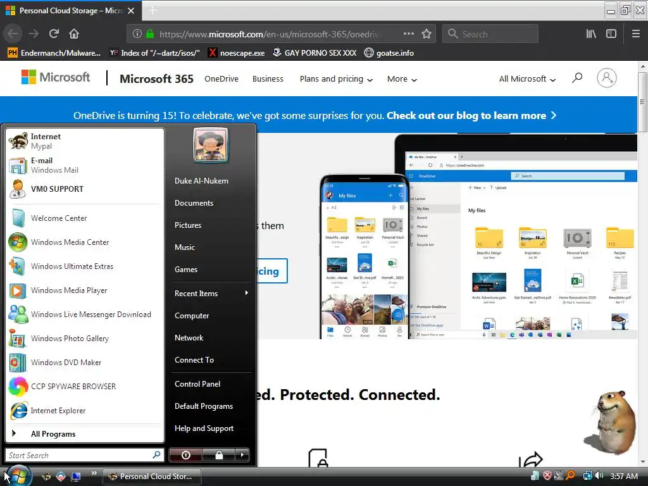The height and width of the screenshot is (486, 648).
Task: Click the red security alert tray icon
Action: tap(547, 476)
